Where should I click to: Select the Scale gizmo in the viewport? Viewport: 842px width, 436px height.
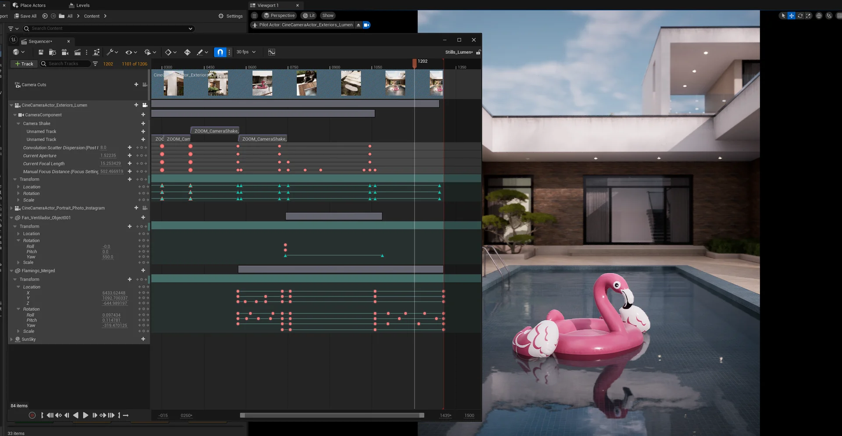click(809, 16)
